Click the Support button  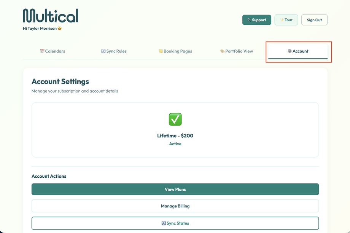257,20
